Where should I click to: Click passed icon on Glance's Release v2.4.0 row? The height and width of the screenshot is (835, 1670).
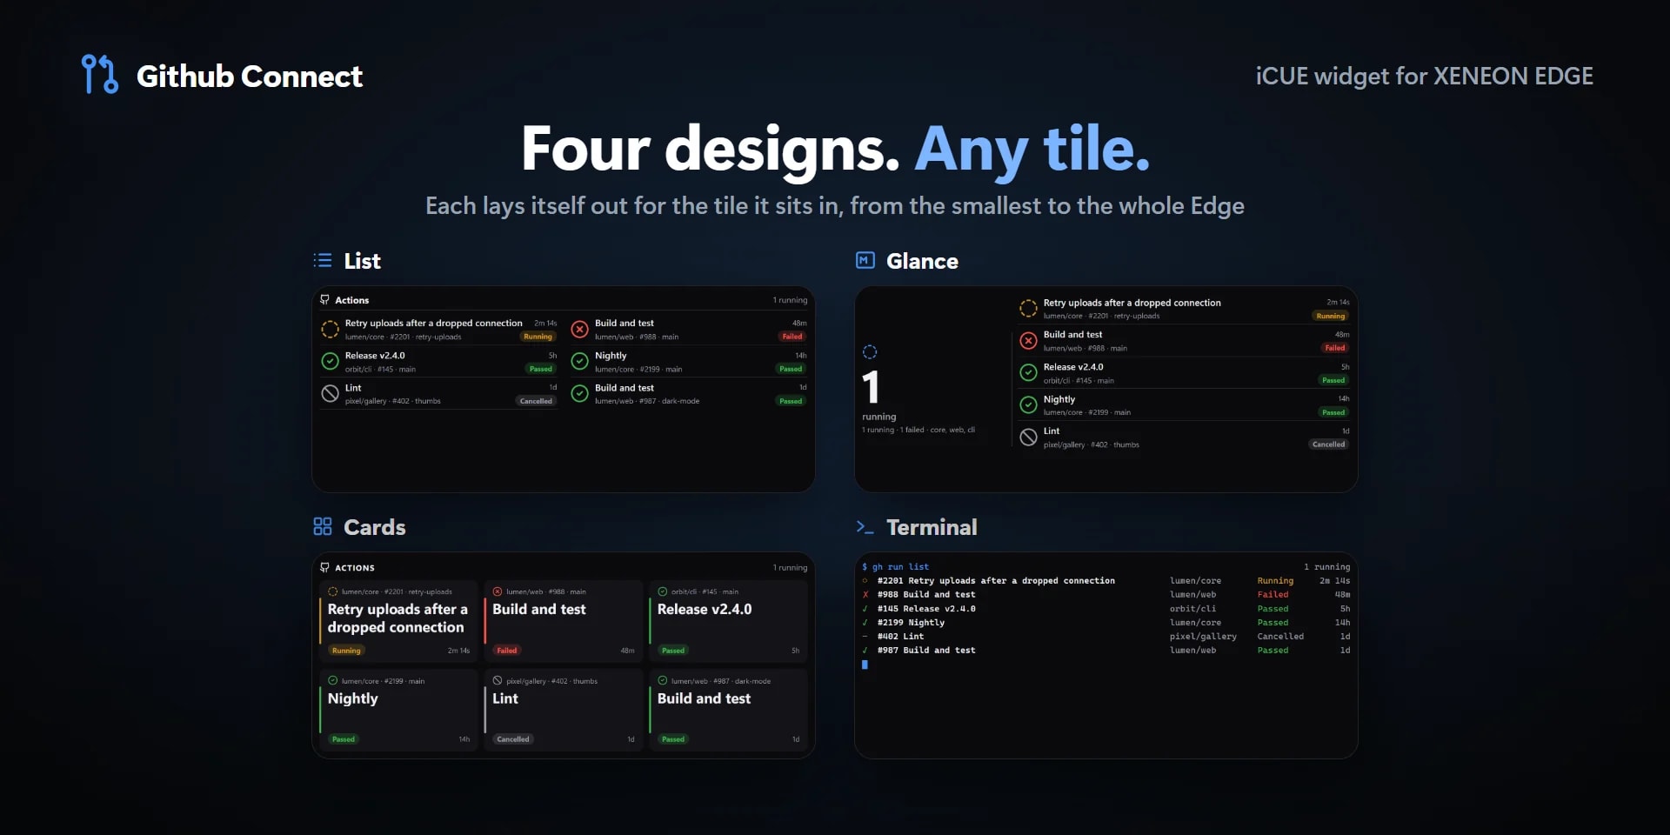pyautogui.click(x=1028, y=372)
